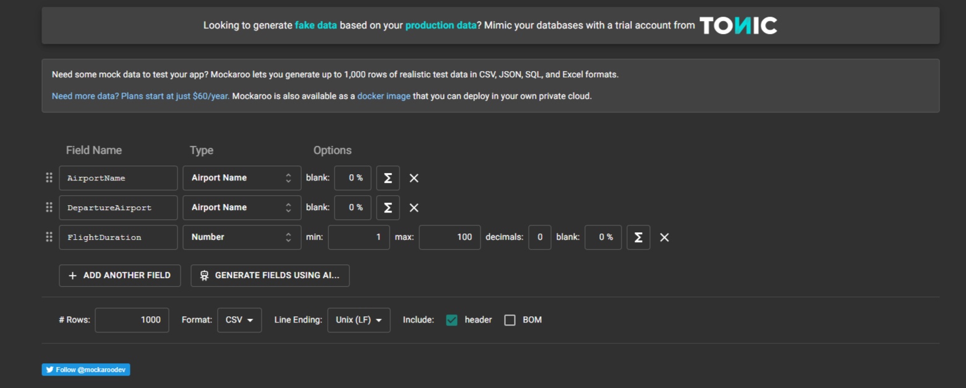Image resolution: width=966 pixels, height=388 pixels.
Task: Open formula editor for AirportName field
Action: tap(388, 178)
